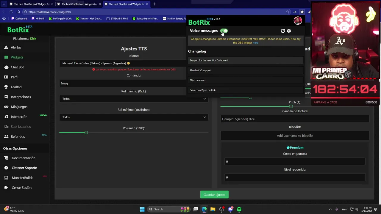381x214 pixels.
Task: Open the Mi Perfil bookmark
Action: [38, 18]
